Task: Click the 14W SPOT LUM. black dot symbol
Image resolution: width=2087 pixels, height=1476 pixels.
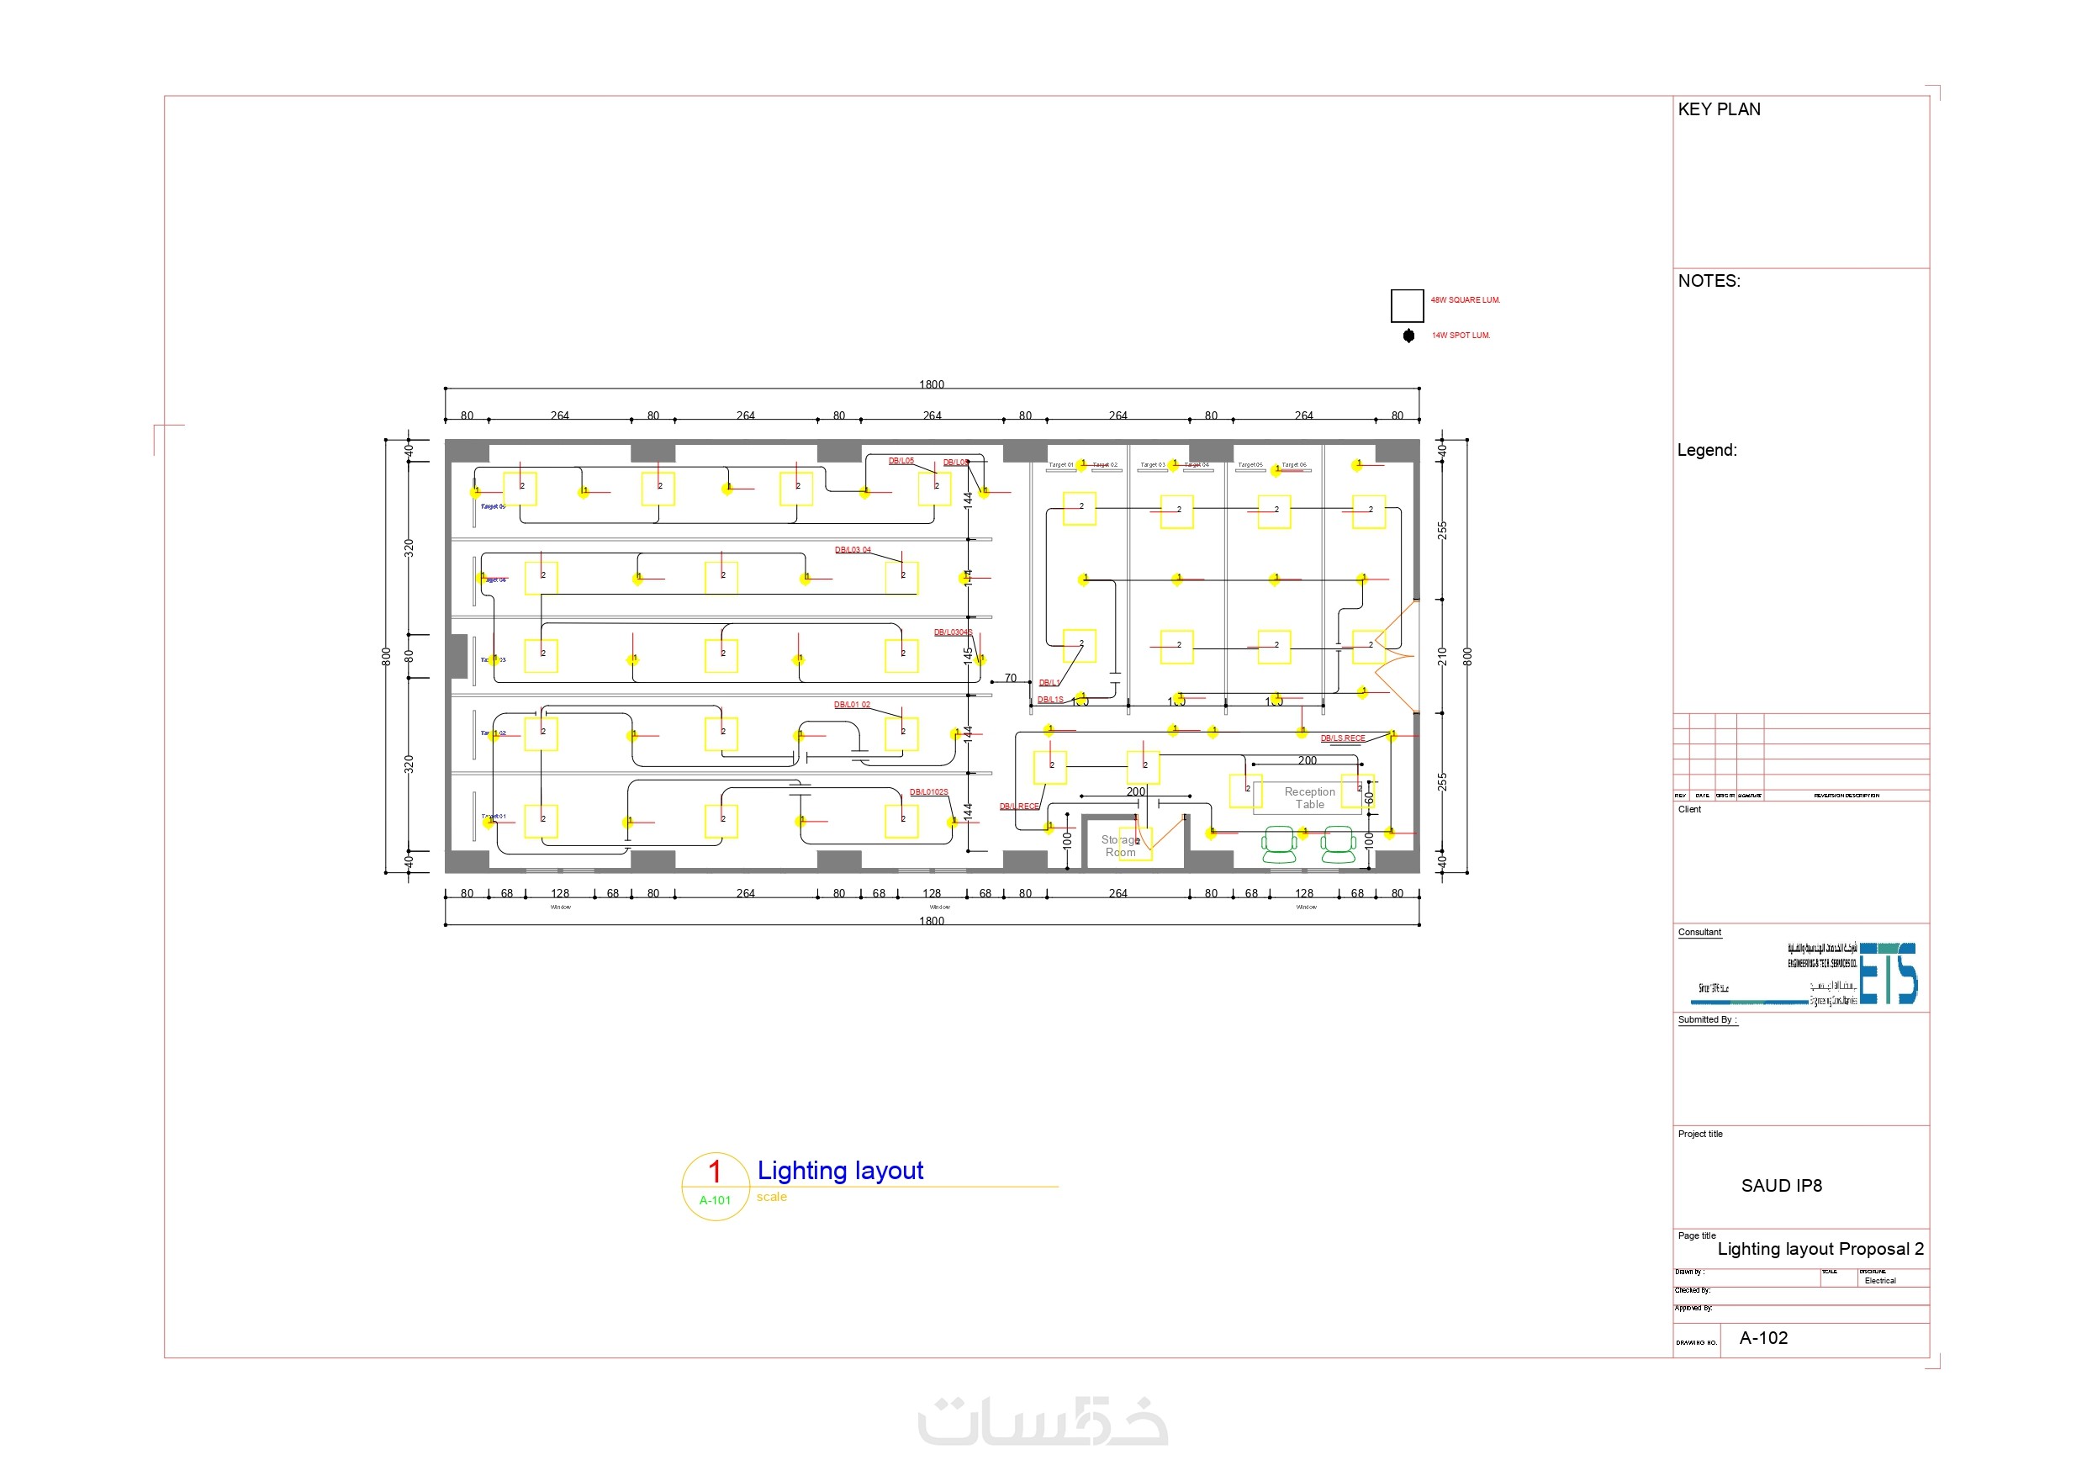Action: [x=1408, y=336]
